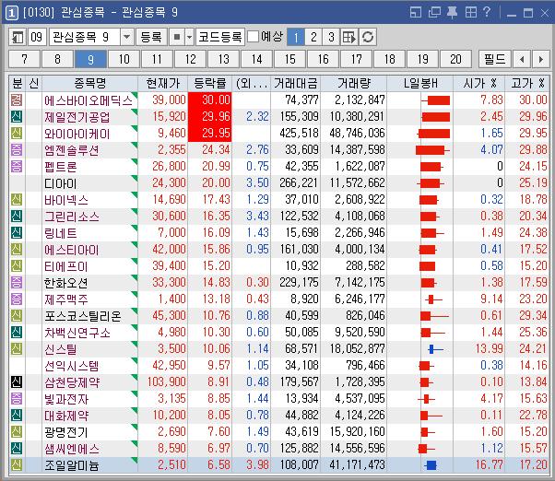555x481 pixels.
Task: Click the volume 288,582 in 티에프이 row
Action: pos(365,266)
